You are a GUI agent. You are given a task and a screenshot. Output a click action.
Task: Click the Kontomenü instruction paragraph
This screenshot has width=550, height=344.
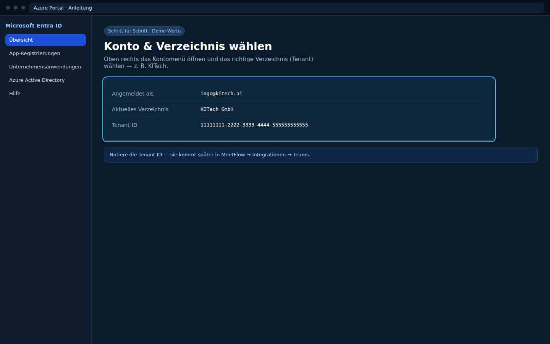[209, 62]
